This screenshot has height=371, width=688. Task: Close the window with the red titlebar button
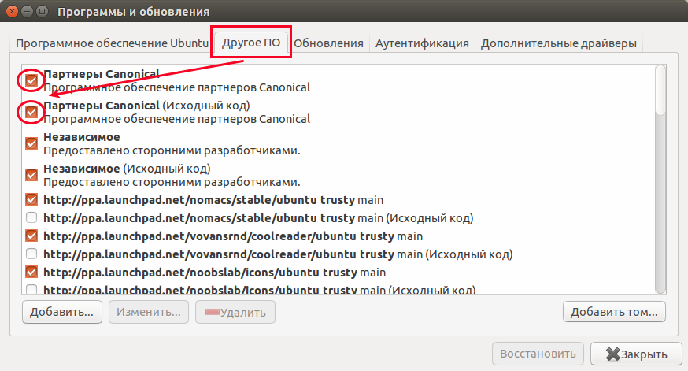tap(13, 11)
